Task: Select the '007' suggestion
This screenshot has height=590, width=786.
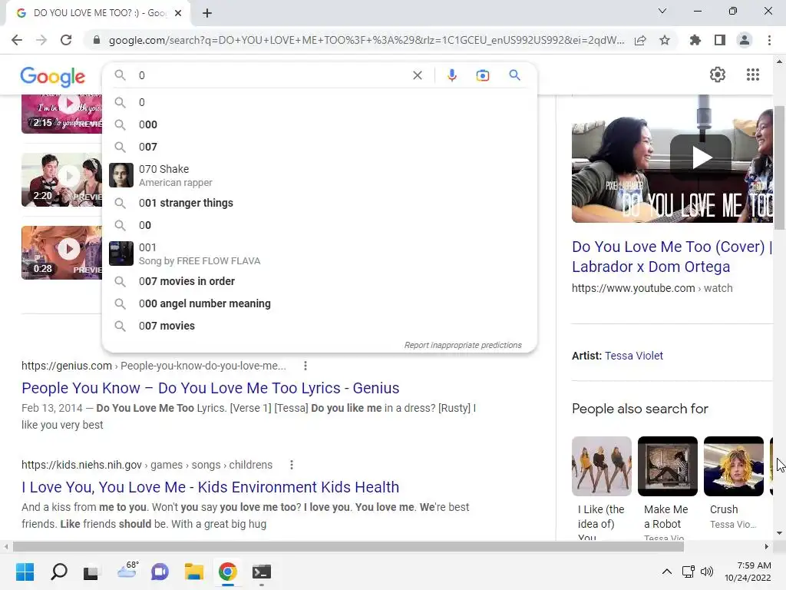Action: [x=319, y=147]
